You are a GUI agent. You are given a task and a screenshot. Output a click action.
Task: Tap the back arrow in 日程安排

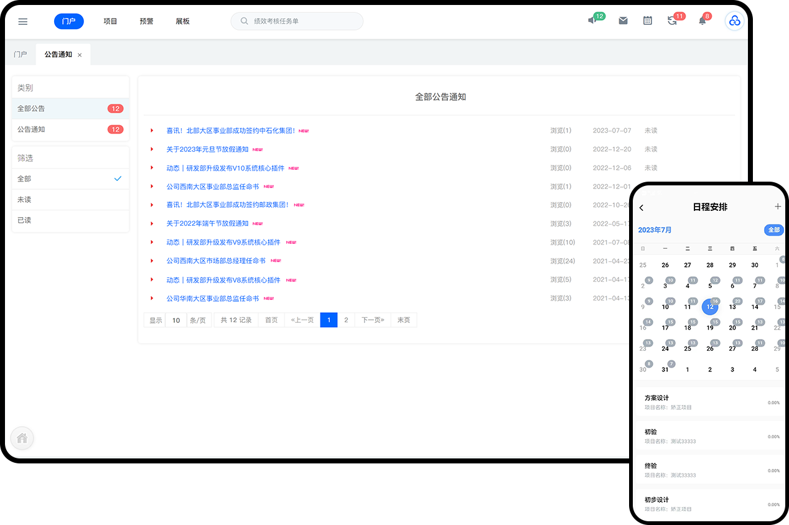click(x=642, y=208)
